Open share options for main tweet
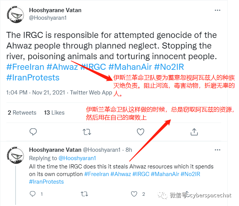The height and width of the screenshot is (206, 239). point(194,132)
